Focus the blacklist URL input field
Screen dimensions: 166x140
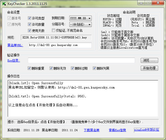click(x=60, y=45)
